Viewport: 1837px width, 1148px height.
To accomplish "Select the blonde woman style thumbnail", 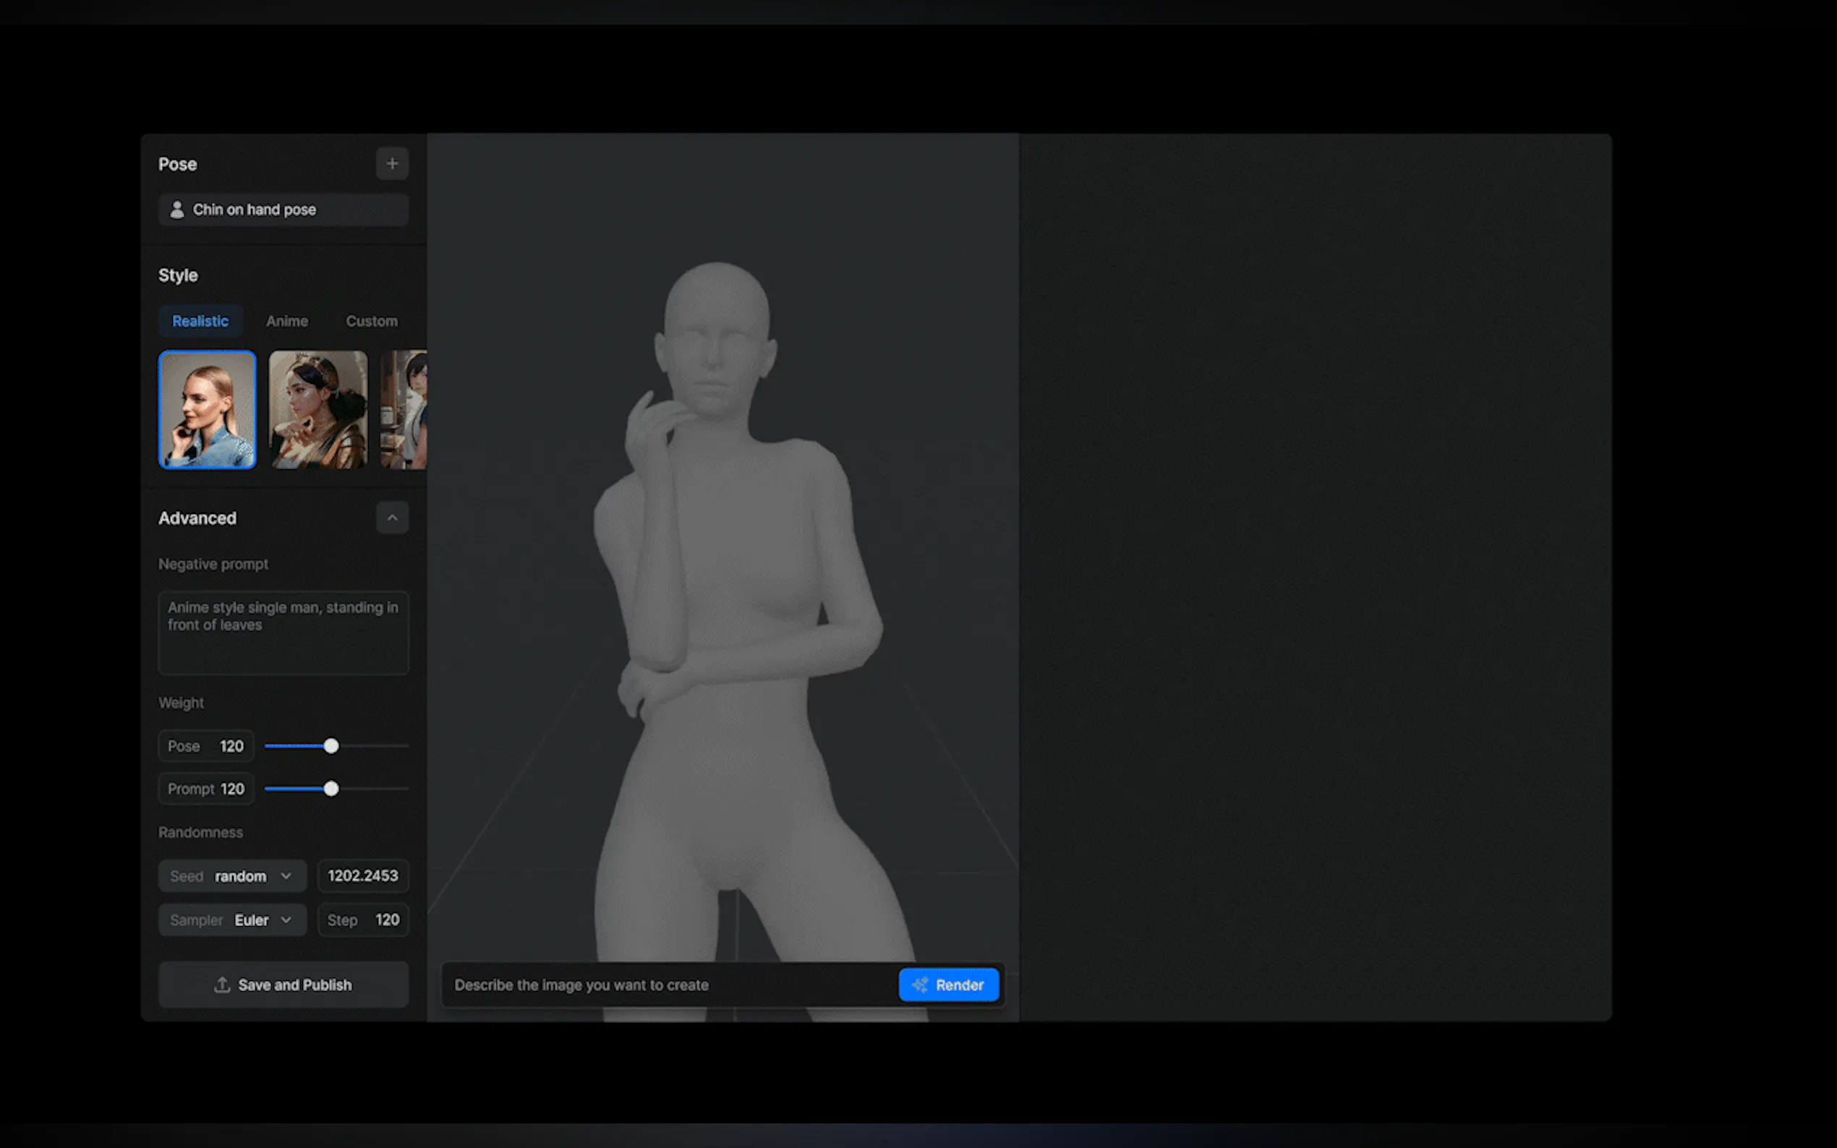I will click(208, 410).
